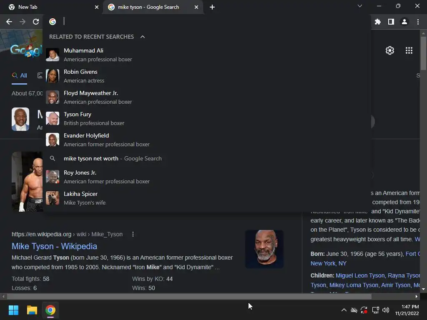Open File Explorer from the taskbar
Screen dimensions: 427x320
32,310
